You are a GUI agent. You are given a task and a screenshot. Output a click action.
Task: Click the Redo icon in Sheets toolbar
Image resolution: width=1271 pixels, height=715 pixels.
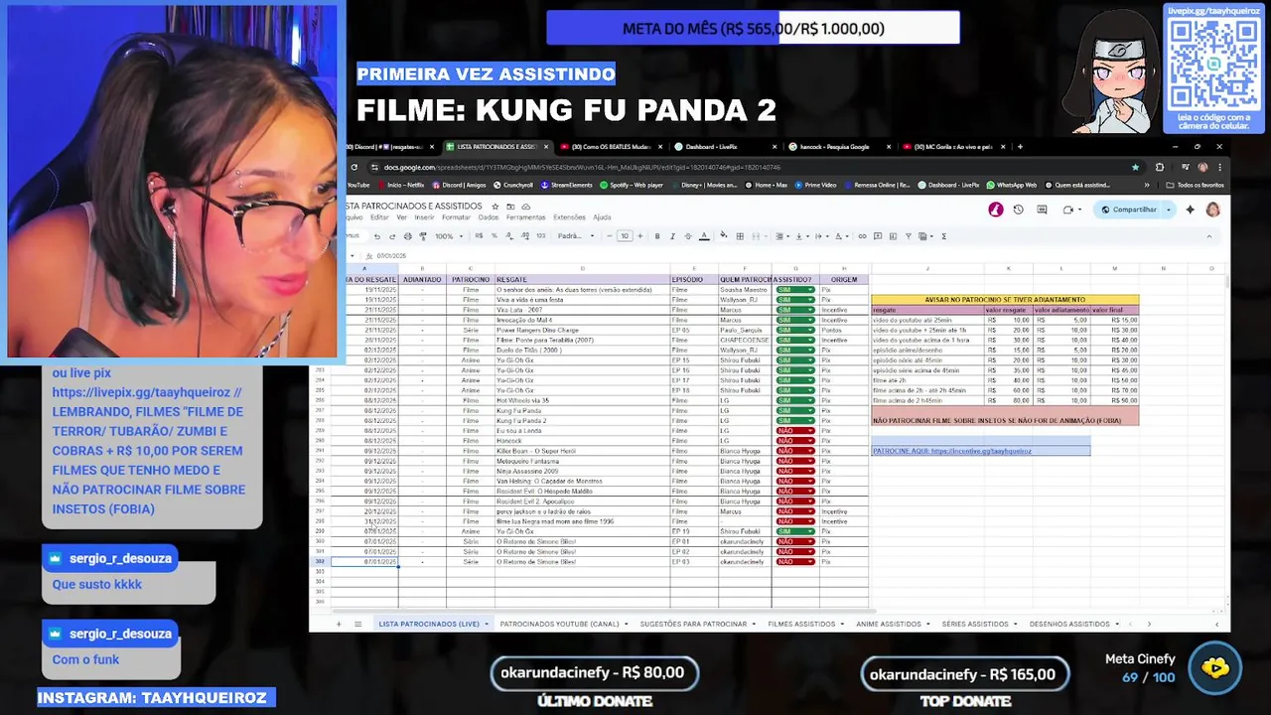click(x=392, y=236)
